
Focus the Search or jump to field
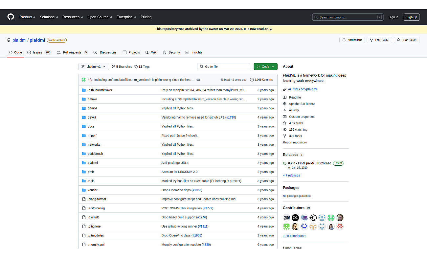click(348, 17)
